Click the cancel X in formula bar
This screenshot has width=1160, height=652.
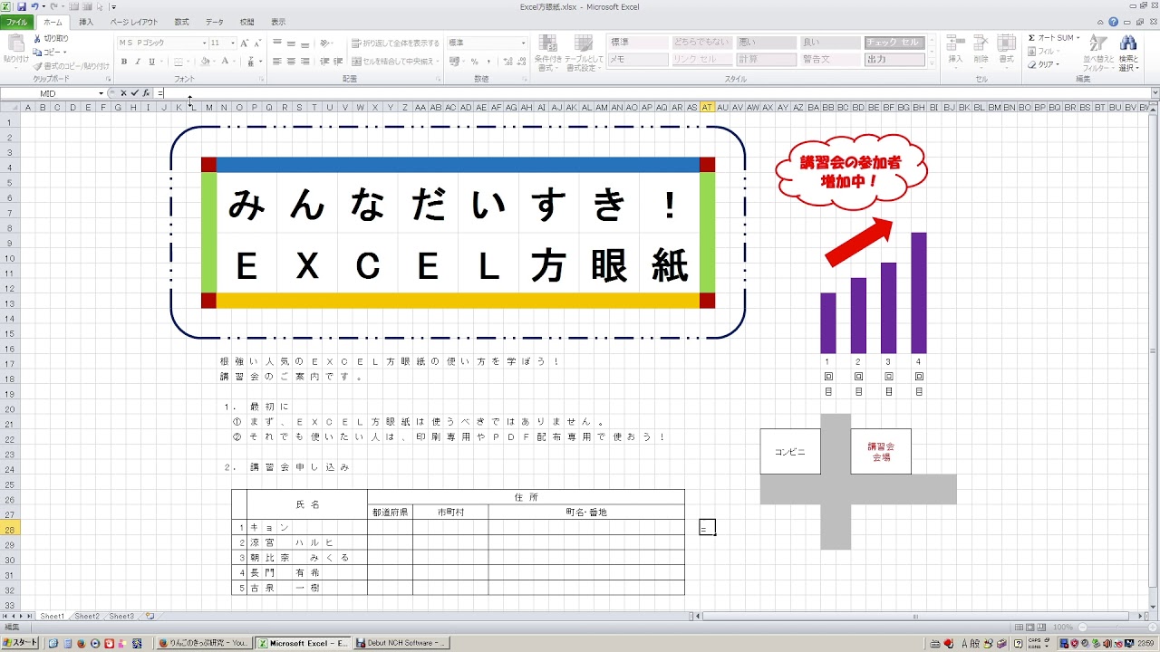pos(124,93)
